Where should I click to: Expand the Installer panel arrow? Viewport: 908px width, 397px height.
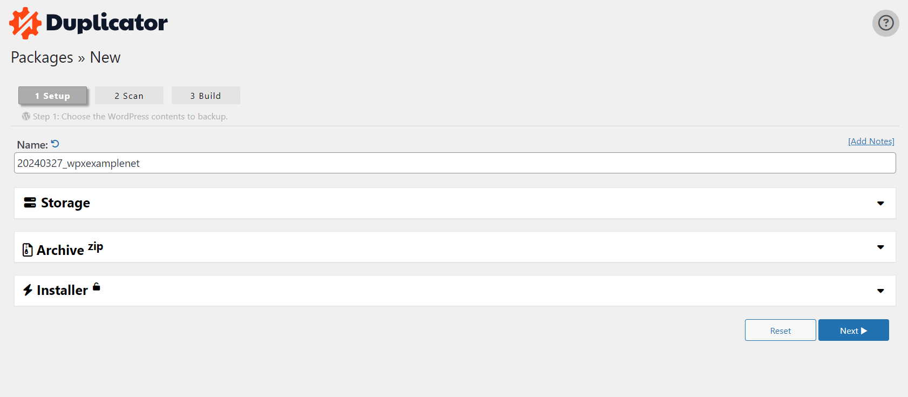880,291
